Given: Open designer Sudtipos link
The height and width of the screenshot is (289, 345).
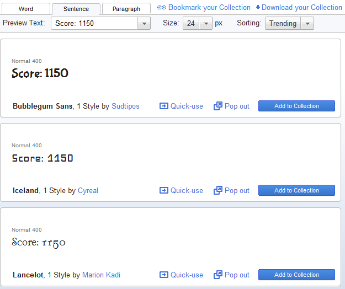Looking at the screenshot, I should (x=125, y=106).
